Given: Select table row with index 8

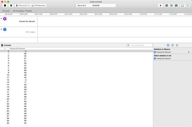Looking at the screenshot, I should click(76, 70).
